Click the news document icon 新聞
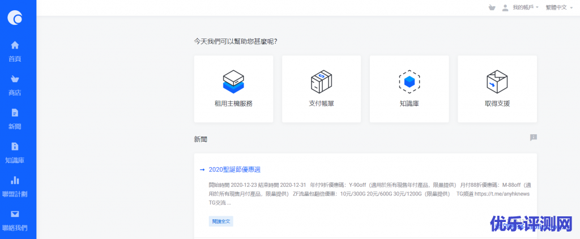This screenshot has width=580, height=239. tap(15, 113)
